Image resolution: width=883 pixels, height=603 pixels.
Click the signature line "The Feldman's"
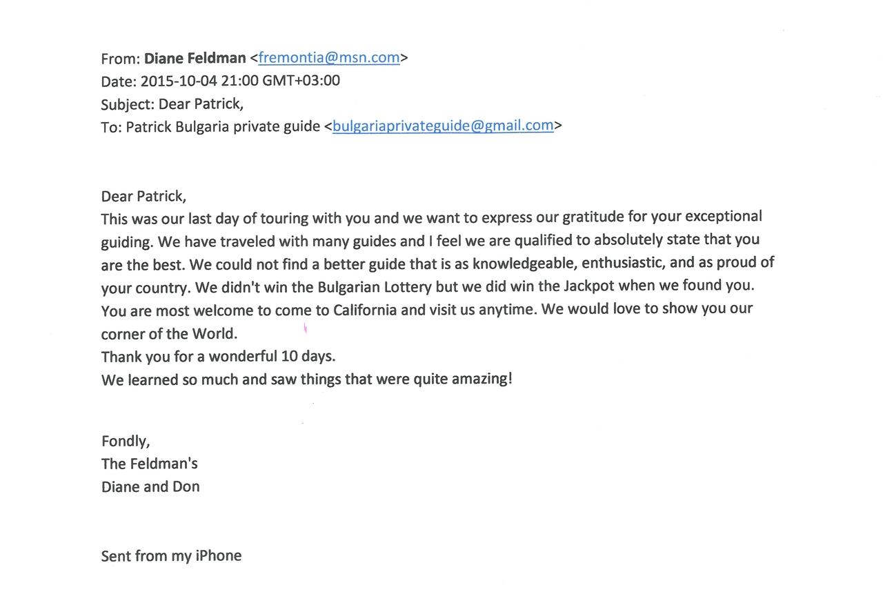pos(150,464)
